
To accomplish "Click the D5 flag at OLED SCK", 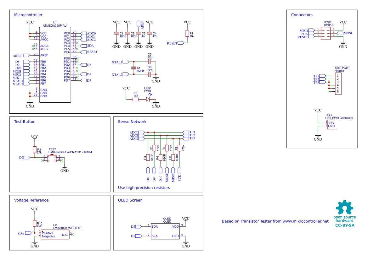I will (x=139, y=236).
